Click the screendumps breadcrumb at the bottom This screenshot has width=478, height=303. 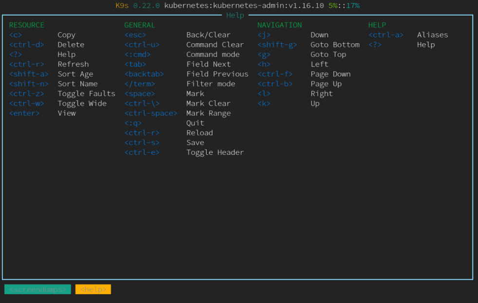point(37,289)
